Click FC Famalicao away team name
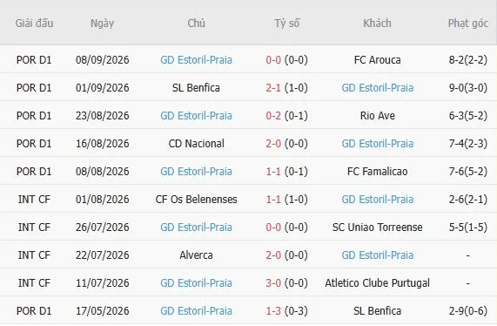The height and width of the screenshot is (326, 497). click(377, 172)
